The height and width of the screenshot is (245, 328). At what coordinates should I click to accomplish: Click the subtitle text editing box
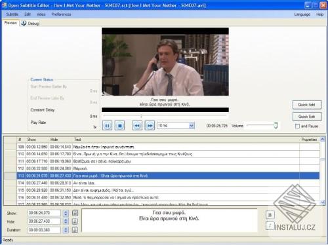[x=169, y=220]
